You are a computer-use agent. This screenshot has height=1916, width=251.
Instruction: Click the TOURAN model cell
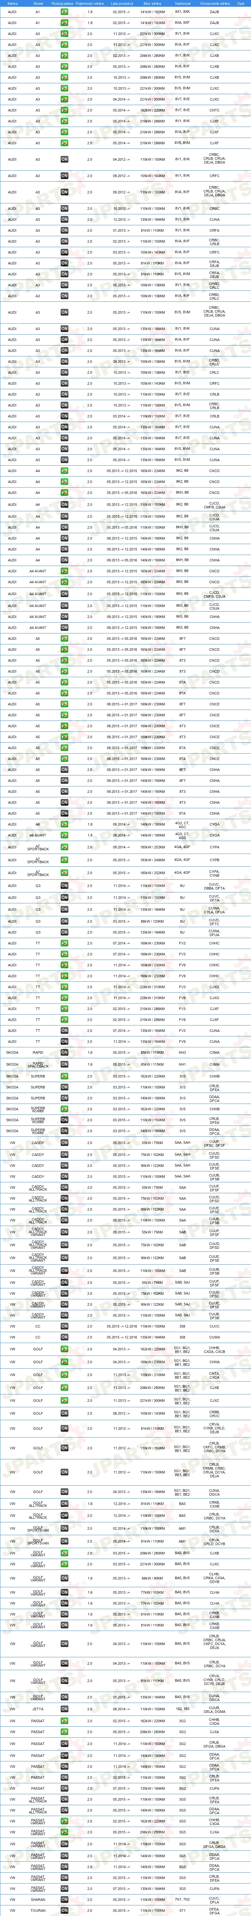[x=38, y=1911]
